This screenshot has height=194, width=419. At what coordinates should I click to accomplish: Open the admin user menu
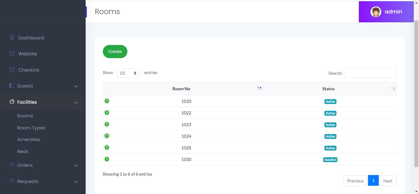(x=386, y=12)
